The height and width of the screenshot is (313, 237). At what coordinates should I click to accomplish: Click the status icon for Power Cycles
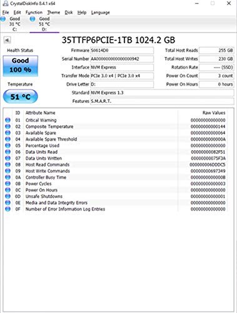pos(8,183)
